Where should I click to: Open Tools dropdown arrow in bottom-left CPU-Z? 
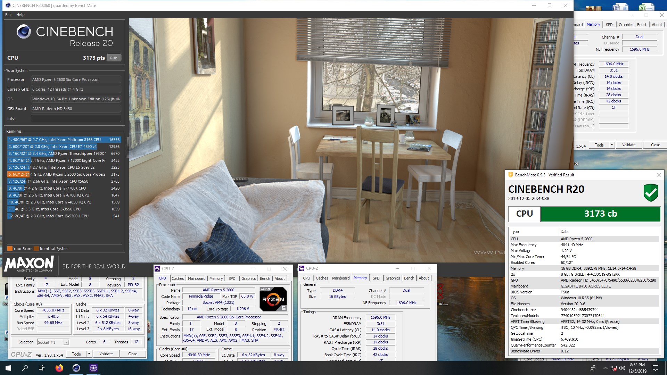click(x=89, y=354)
